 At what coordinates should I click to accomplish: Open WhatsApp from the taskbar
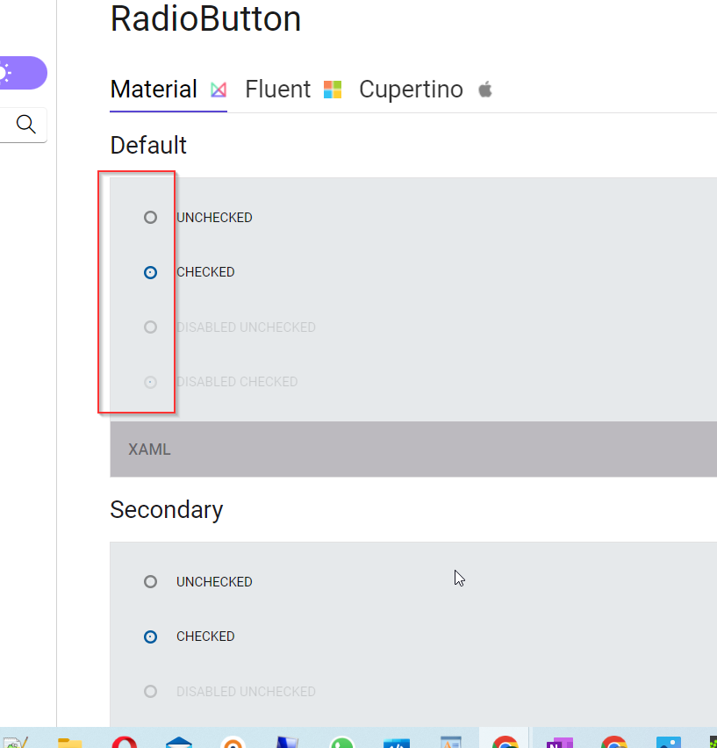point(342,742)
